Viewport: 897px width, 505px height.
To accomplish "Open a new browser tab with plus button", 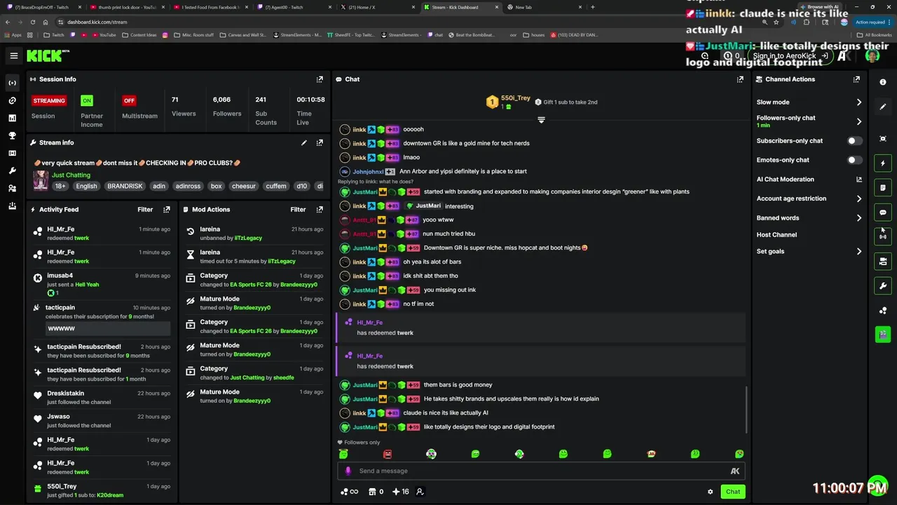I will click(593, 7).
